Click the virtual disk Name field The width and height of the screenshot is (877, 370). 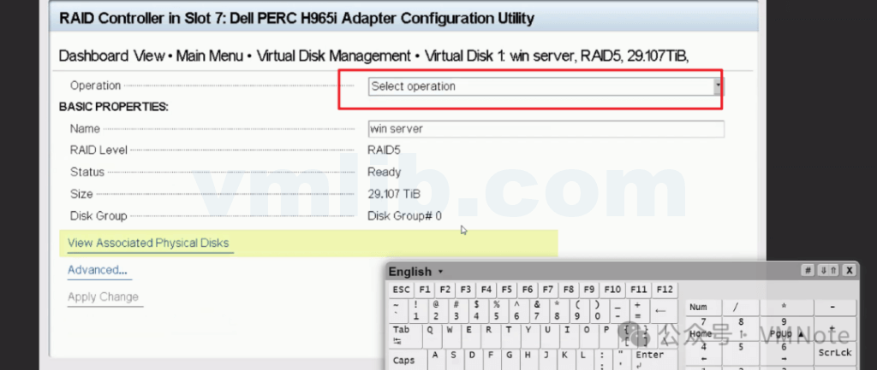(x=546, y=129)
